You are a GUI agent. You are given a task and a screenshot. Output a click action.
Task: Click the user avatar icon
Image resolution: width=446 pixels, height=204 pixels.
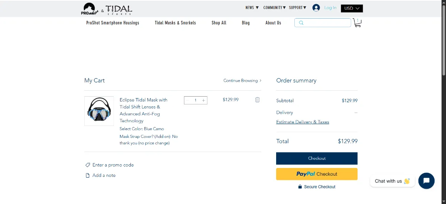(316, 8)
